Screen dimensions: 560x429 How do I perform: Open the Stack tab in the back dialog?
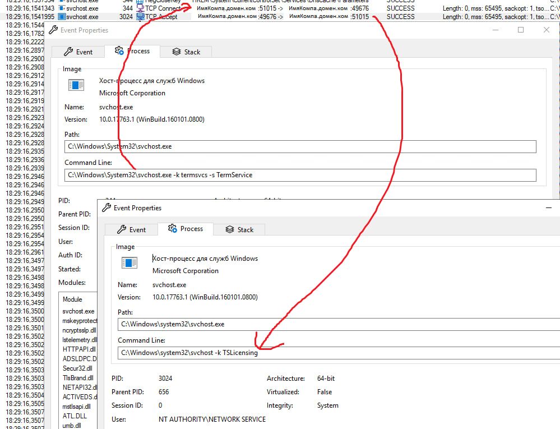(186, 52)
